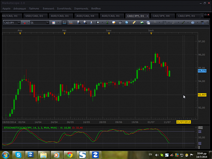Close the CAD/JPY, D1 tab

147,16
